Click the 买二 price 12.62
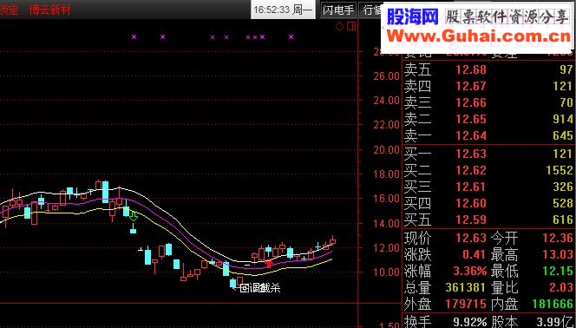Viewport: 576px width, 328px height. coord(471,170)
